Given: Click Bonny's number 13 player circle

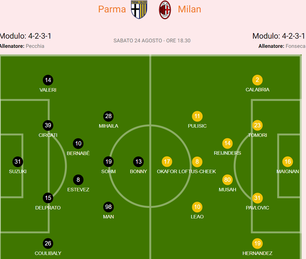Looking at the screenshot, I should tap(139, 162).
